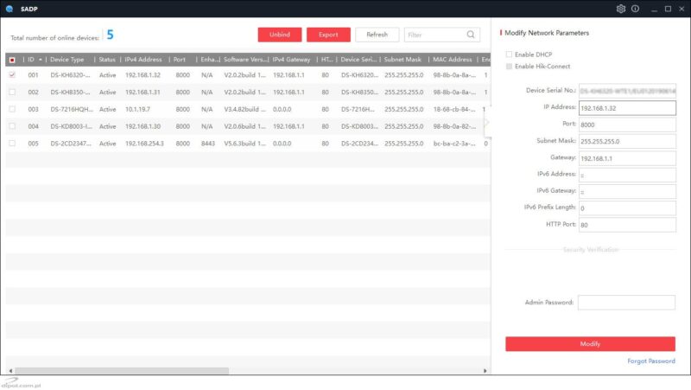Click the search magnifier in Filter box

(471, 35)
